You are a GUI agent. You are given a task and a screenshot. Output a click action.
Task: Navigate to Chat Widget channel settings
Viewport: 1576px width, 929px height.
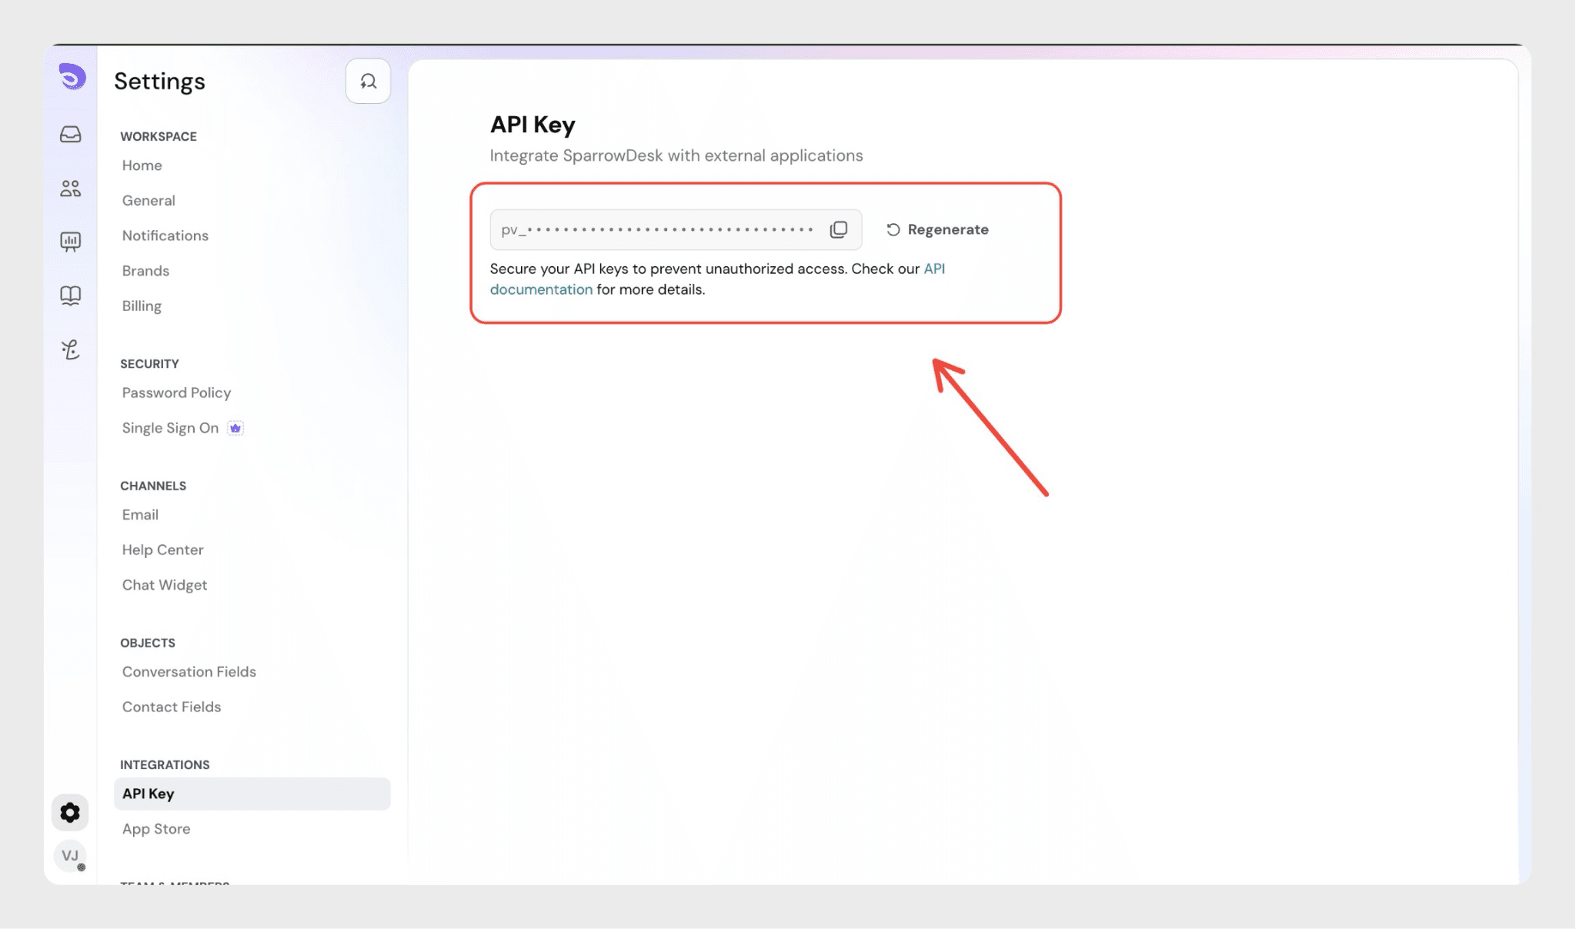(x=165, y=585)
